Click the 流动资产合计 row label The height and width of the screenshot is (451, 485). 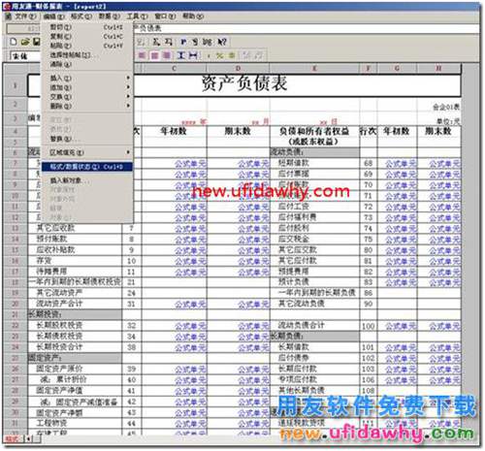[x=59, y=304]
